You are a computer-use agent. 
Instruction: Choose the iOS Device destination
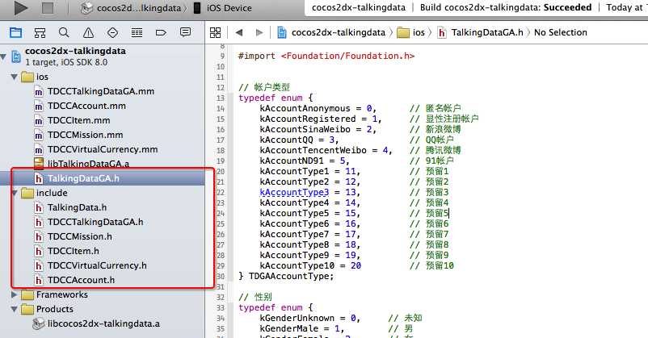[223, 8]
